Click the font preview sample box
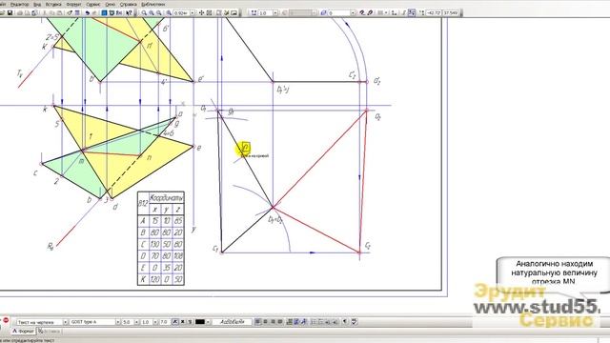This screenshot has width=610, height=343. click(x=233, y=322)
